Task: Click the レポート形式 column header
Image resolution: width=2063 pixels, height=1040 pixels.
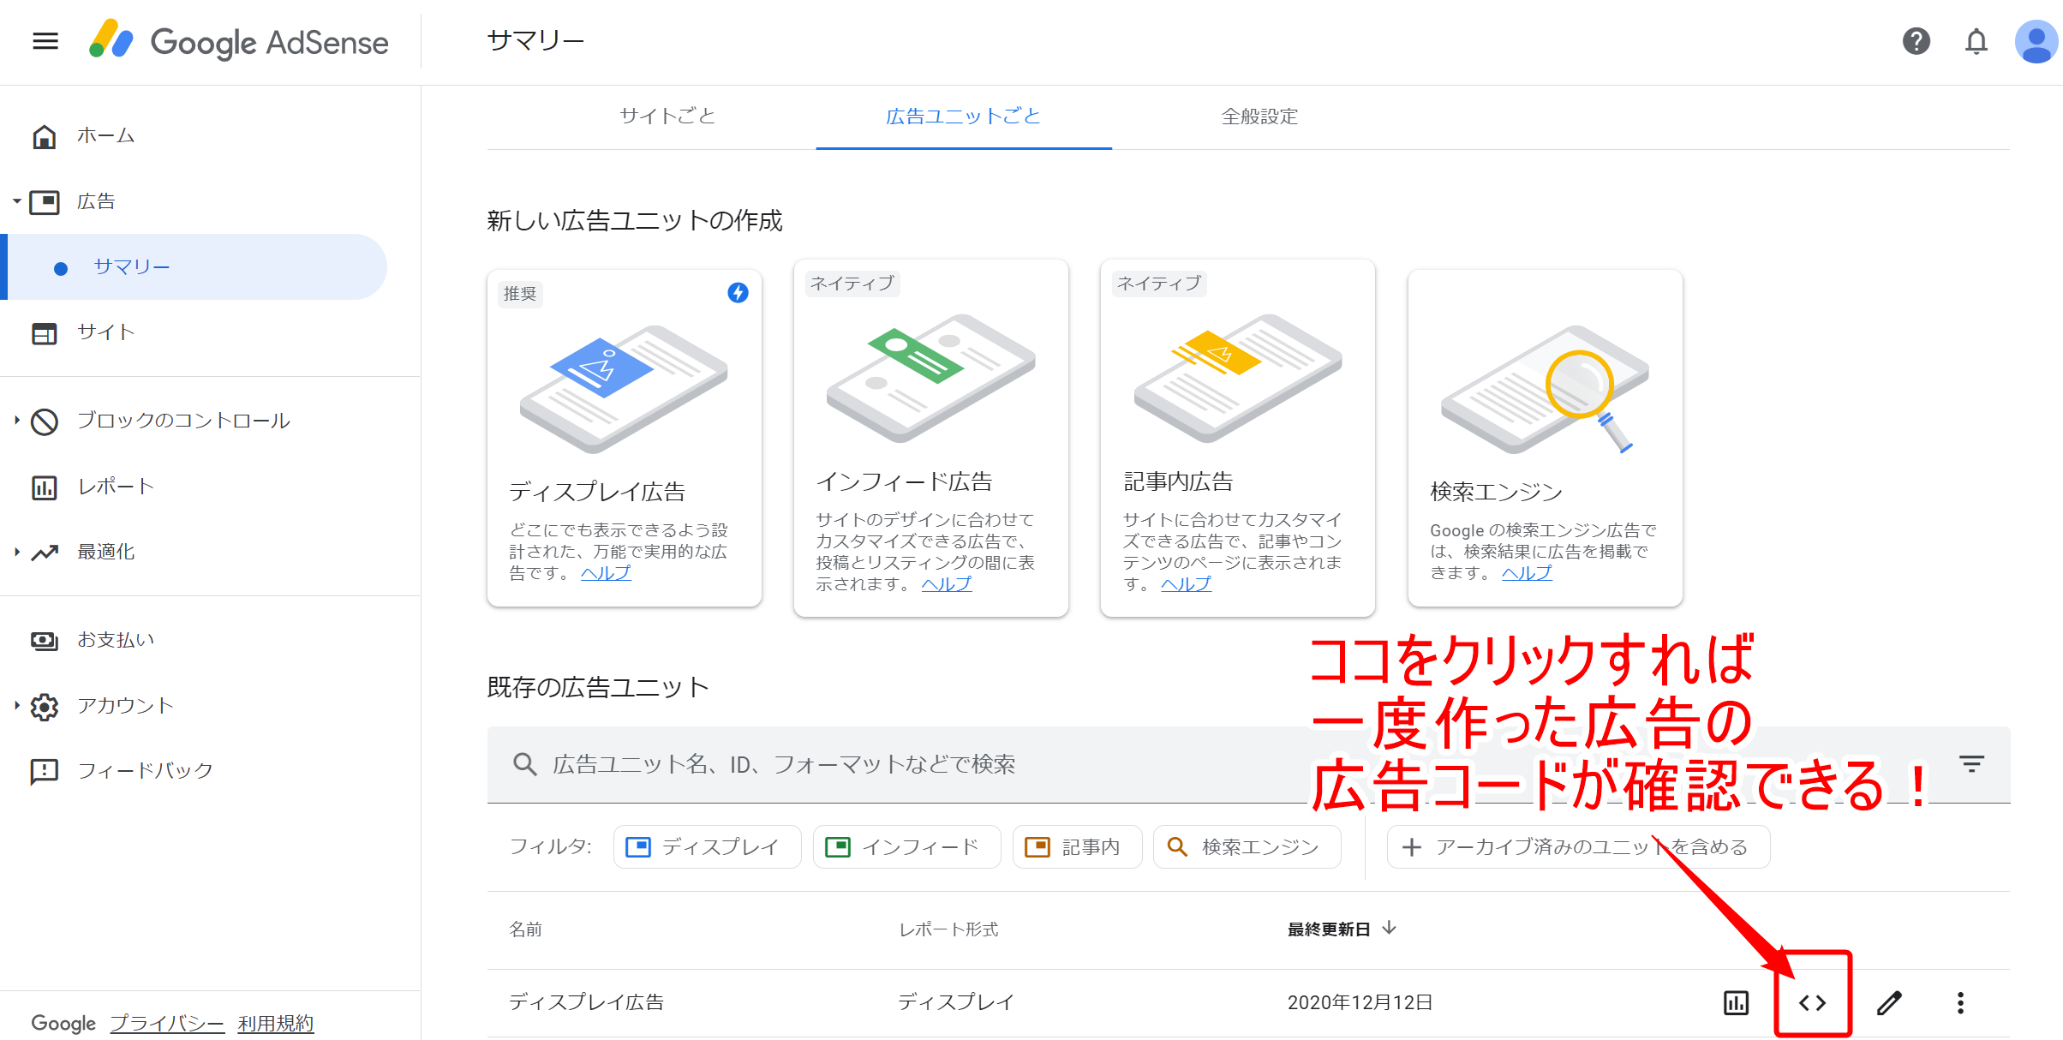Action: (x=948, y=929)
